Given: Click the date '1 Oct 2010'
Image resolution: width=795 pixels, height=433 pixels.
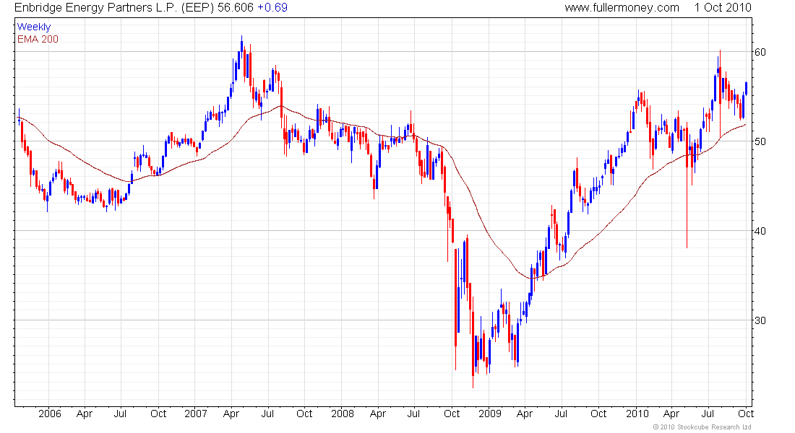Looking at the screenshot, I should click(723, 8).
